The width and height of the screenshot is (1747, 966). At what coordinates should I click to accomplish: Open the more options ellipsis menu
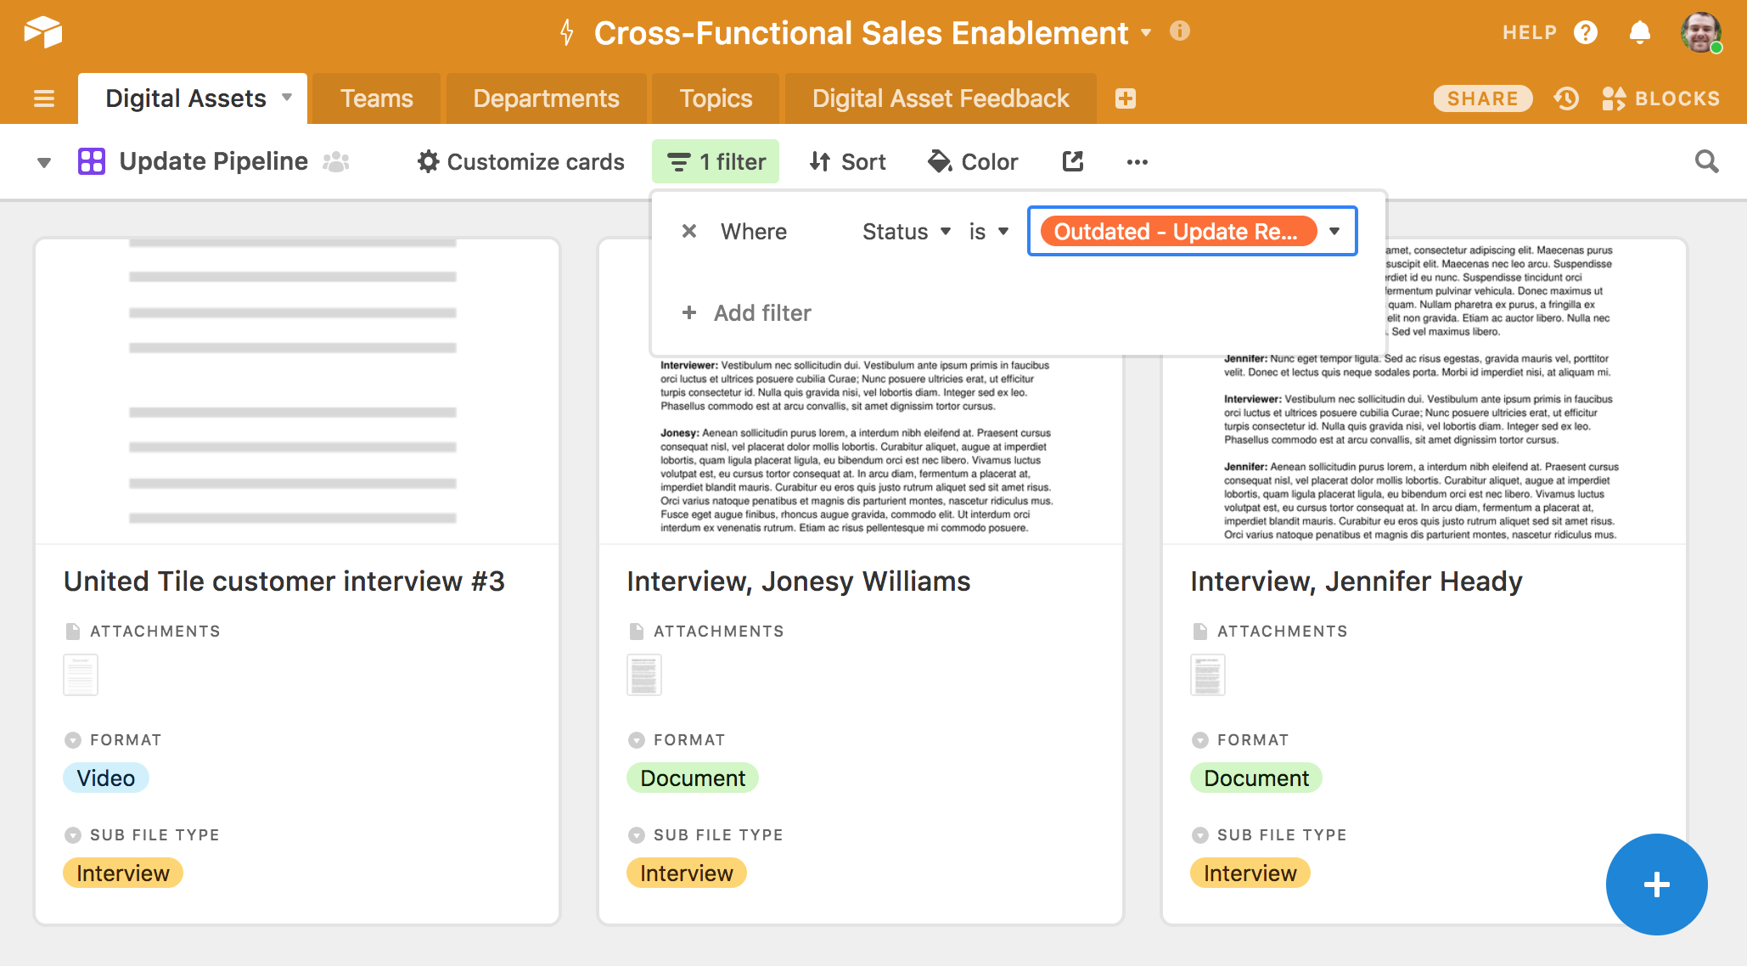(1138, 161)
